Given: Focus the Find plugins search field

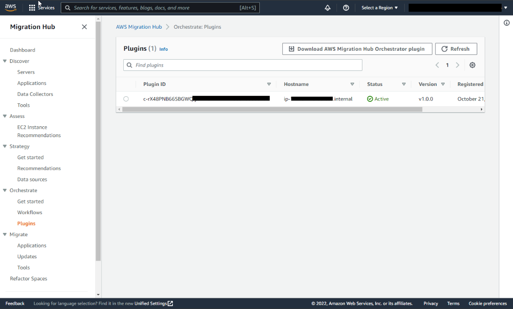Looking at the screenshot, I should click(x=243, y=65).
